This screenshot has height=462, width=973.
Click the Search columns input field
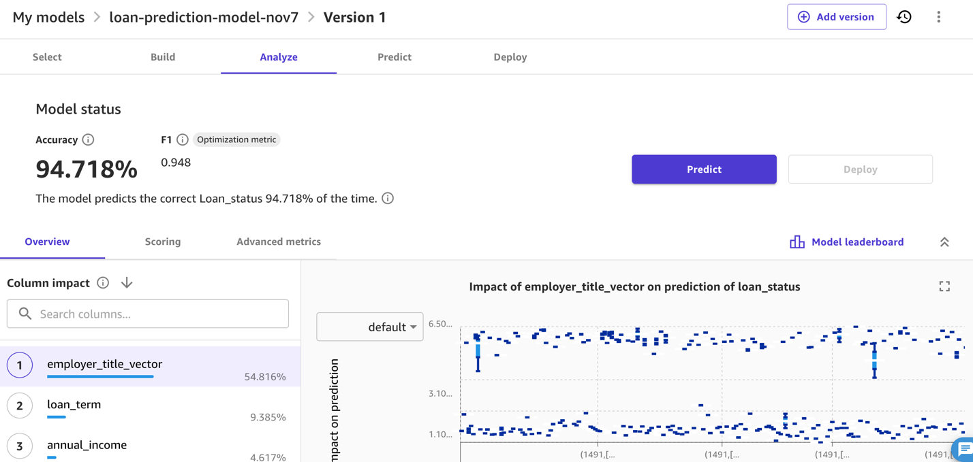[x=148, y=314]
